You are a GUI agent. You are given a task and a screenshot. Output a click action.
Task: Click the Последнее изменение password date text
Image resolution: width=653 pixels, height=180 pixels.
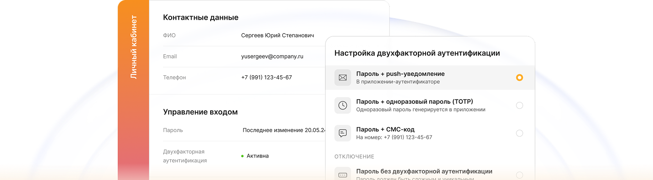[284, 130]
